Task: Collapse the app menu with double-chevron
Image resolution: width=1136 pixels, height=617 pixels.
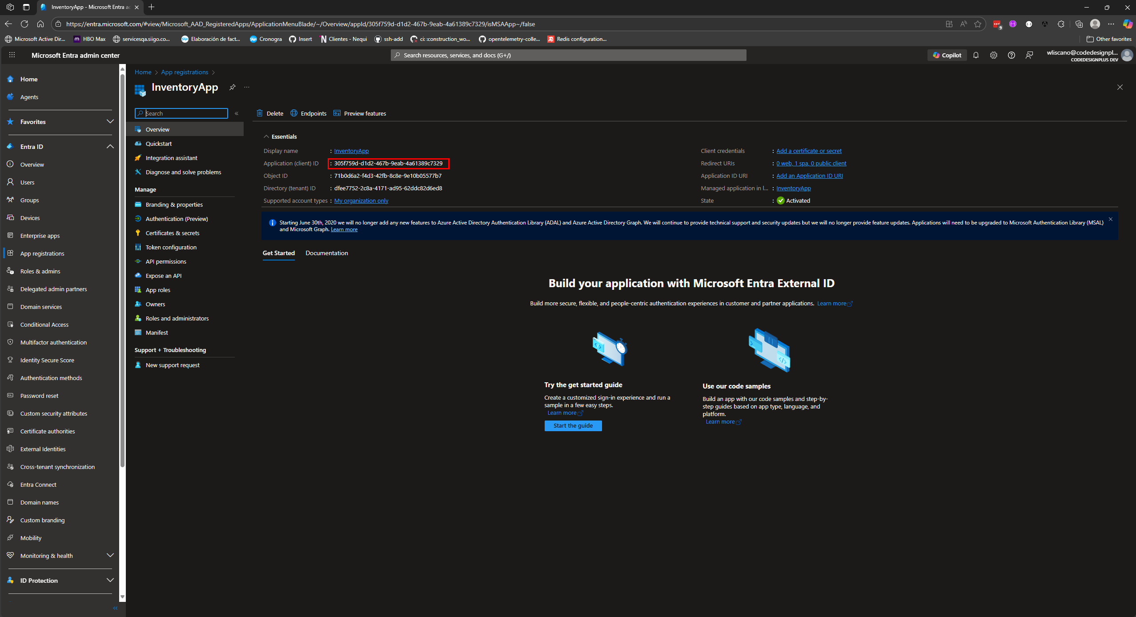Action: [x=237, y=113]
